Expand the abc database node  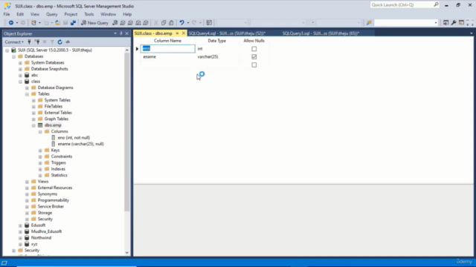pyautogui.click(x=20, y=75)
